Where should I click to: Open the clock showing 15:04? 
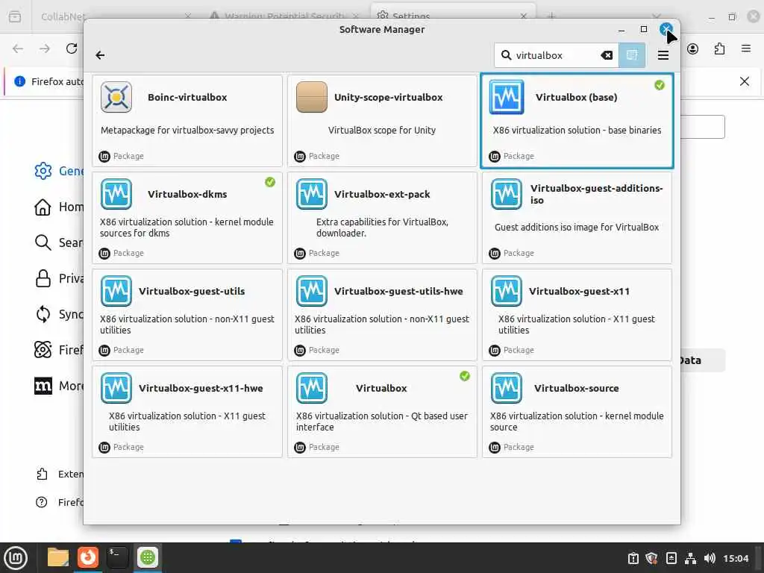(x=735, y=558)
